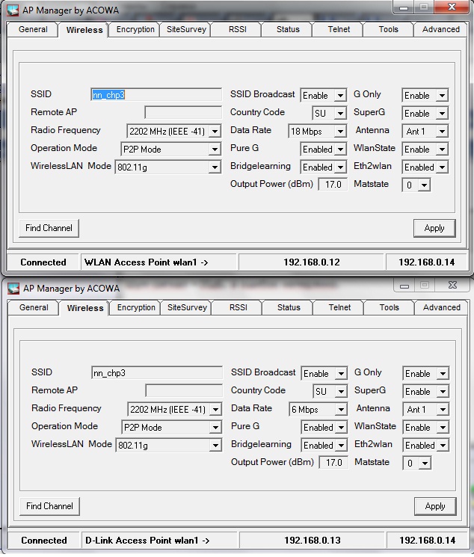Open Eth2wlan dropdown in top window
Viewport: 474px width, 557px height.
pyautogui.click(x=425, y=167)
